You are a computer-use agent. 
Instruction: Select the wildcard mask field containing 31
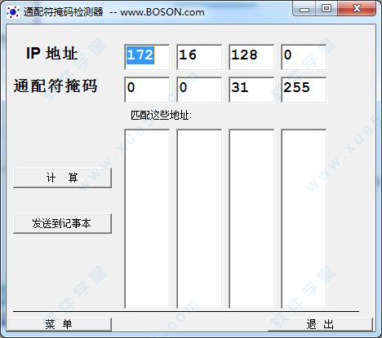click(x=251, y=90)
